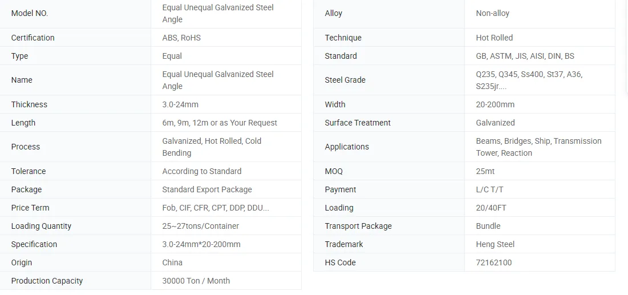This screenshot has width=628, height=295.
Task: Select the ABS, RoHS certification value
Action: (181, 38)
